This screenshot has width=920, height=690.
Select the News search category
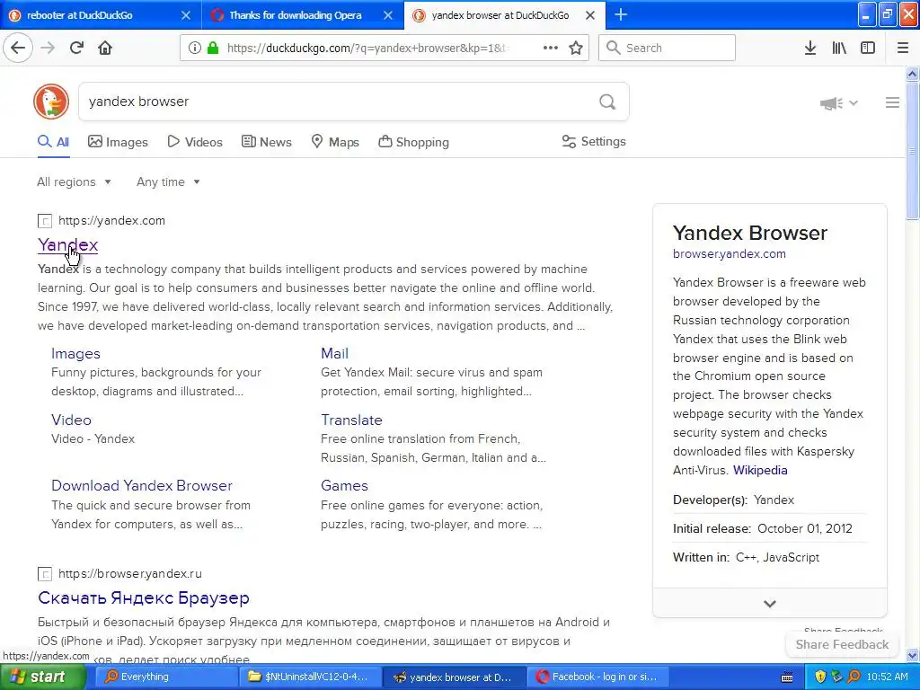(x=266, y=142)
